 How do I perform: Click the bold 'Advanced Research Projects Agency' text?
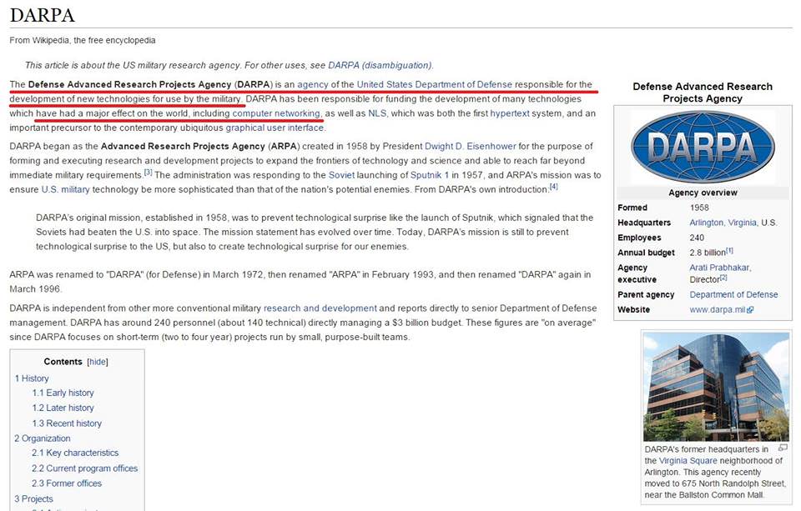(183, 146)
